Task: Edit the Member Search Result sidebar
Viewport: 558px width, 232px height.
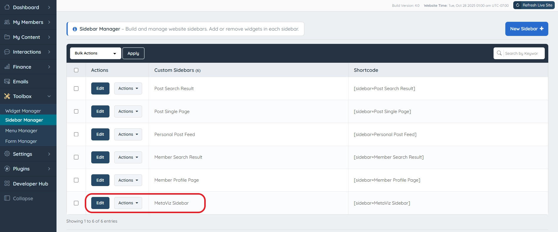Action: coord(100,157)
